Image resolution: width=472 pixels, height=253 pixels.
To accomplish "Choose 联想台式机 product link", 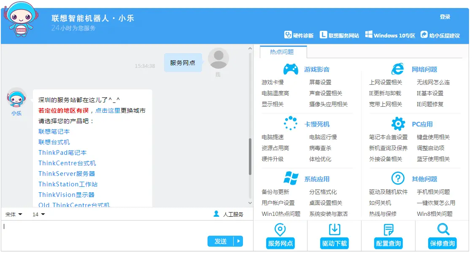I will coord(54,142).
